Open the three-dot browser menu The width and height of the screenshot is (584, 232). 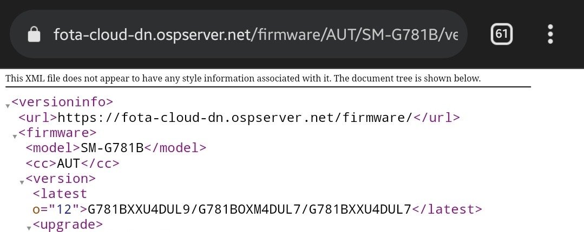click(550, 34)
